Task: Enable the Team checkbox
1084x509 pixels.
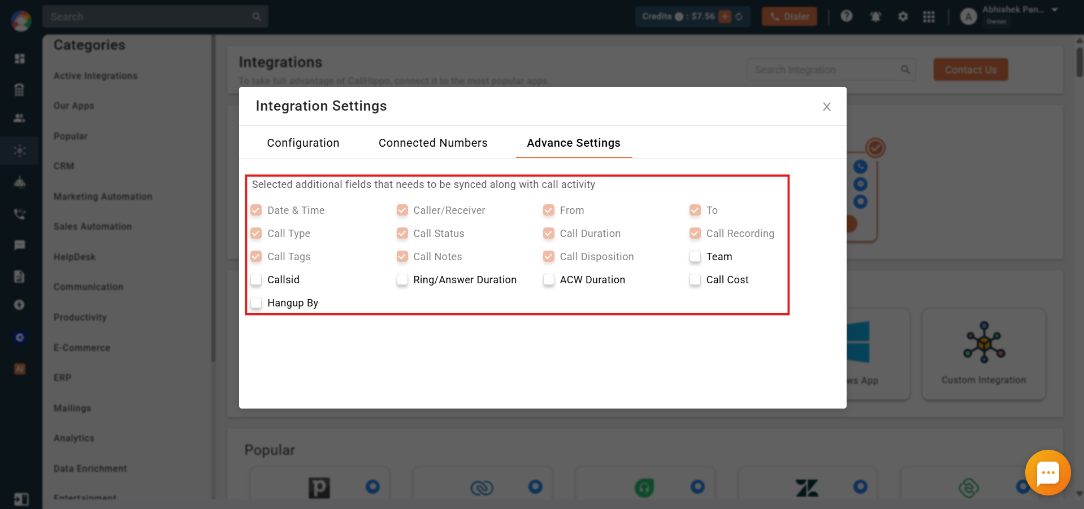Action: click(695, 257)
